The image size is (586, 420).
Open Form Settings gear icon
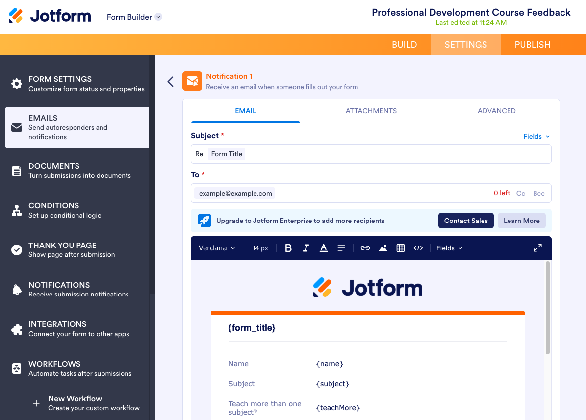coord(17,84)
